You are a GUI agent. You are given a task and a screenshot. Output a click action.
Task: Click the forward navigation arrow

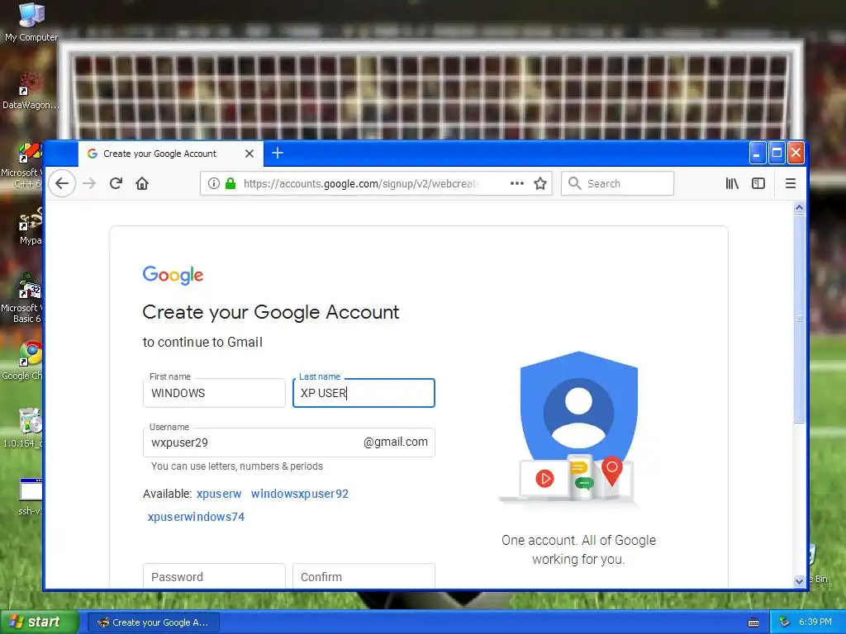[x=89, y=184]
